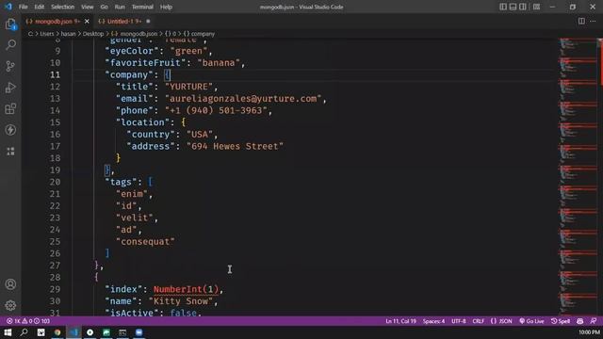Click the feedback icon in status bar

pos(594,321)
